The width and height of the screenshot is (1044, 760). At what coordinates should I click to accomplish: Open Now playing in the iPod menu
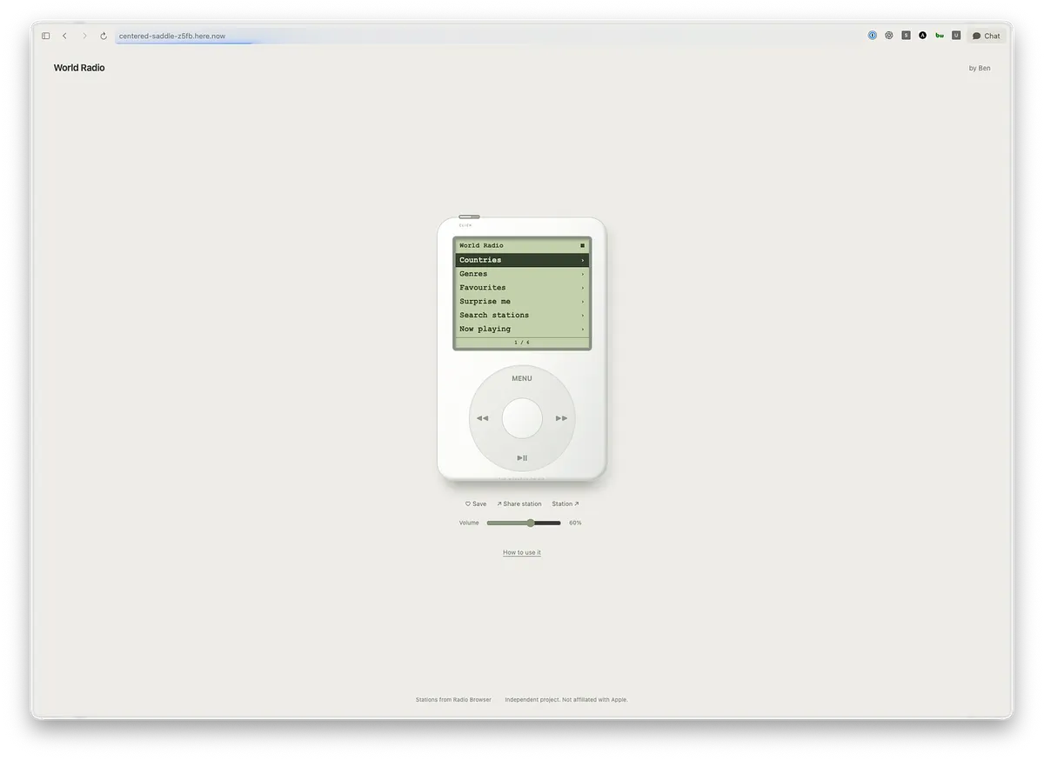[522, 330]
